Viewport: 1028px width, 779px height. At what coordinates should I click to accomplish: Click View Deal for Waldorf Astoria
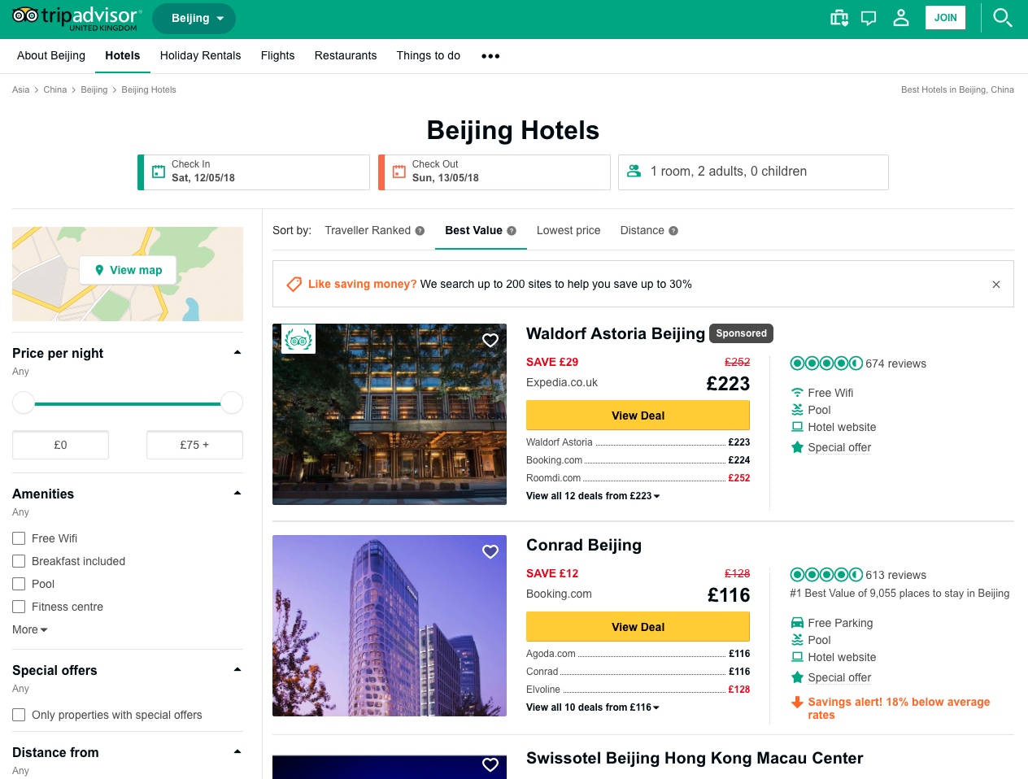638,415
